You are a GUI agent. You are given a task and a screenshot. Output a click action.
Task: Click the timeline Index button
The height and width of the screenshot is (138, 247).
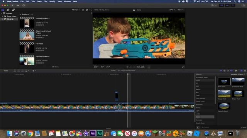click(x=6, y=71)
